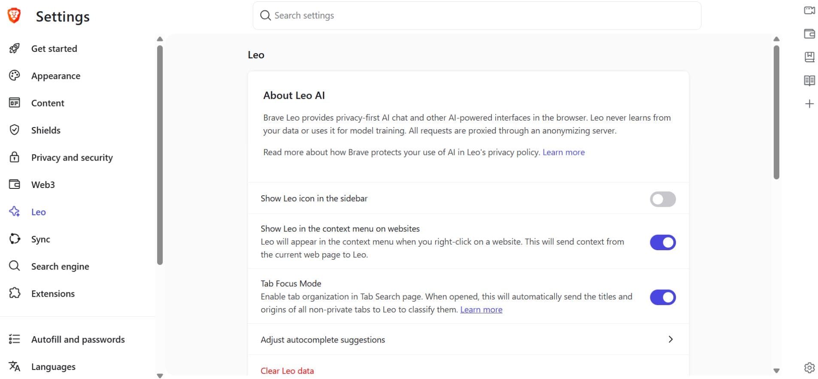This screenshot has height=379, width=818.
Task: Click the Web3 wallet icon in settings menu
Action: 15,184
